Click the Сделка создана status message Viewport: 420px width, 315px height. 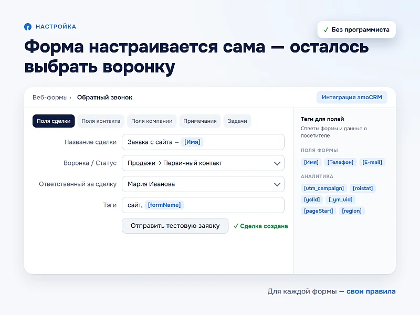click(261, 226)
